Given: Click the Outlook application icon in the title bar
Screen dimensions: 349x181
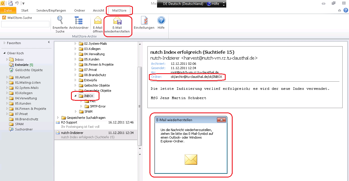Looking at the screenshot, I should click(x=3, y=3).
